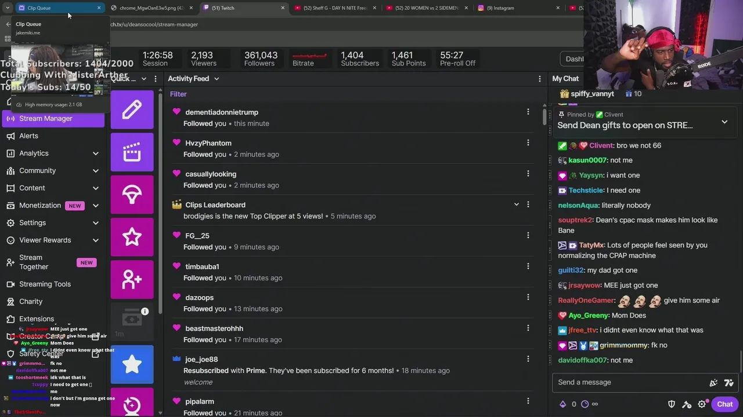Click the clapperboard Clip quick action tile

(x=132, y=152)
